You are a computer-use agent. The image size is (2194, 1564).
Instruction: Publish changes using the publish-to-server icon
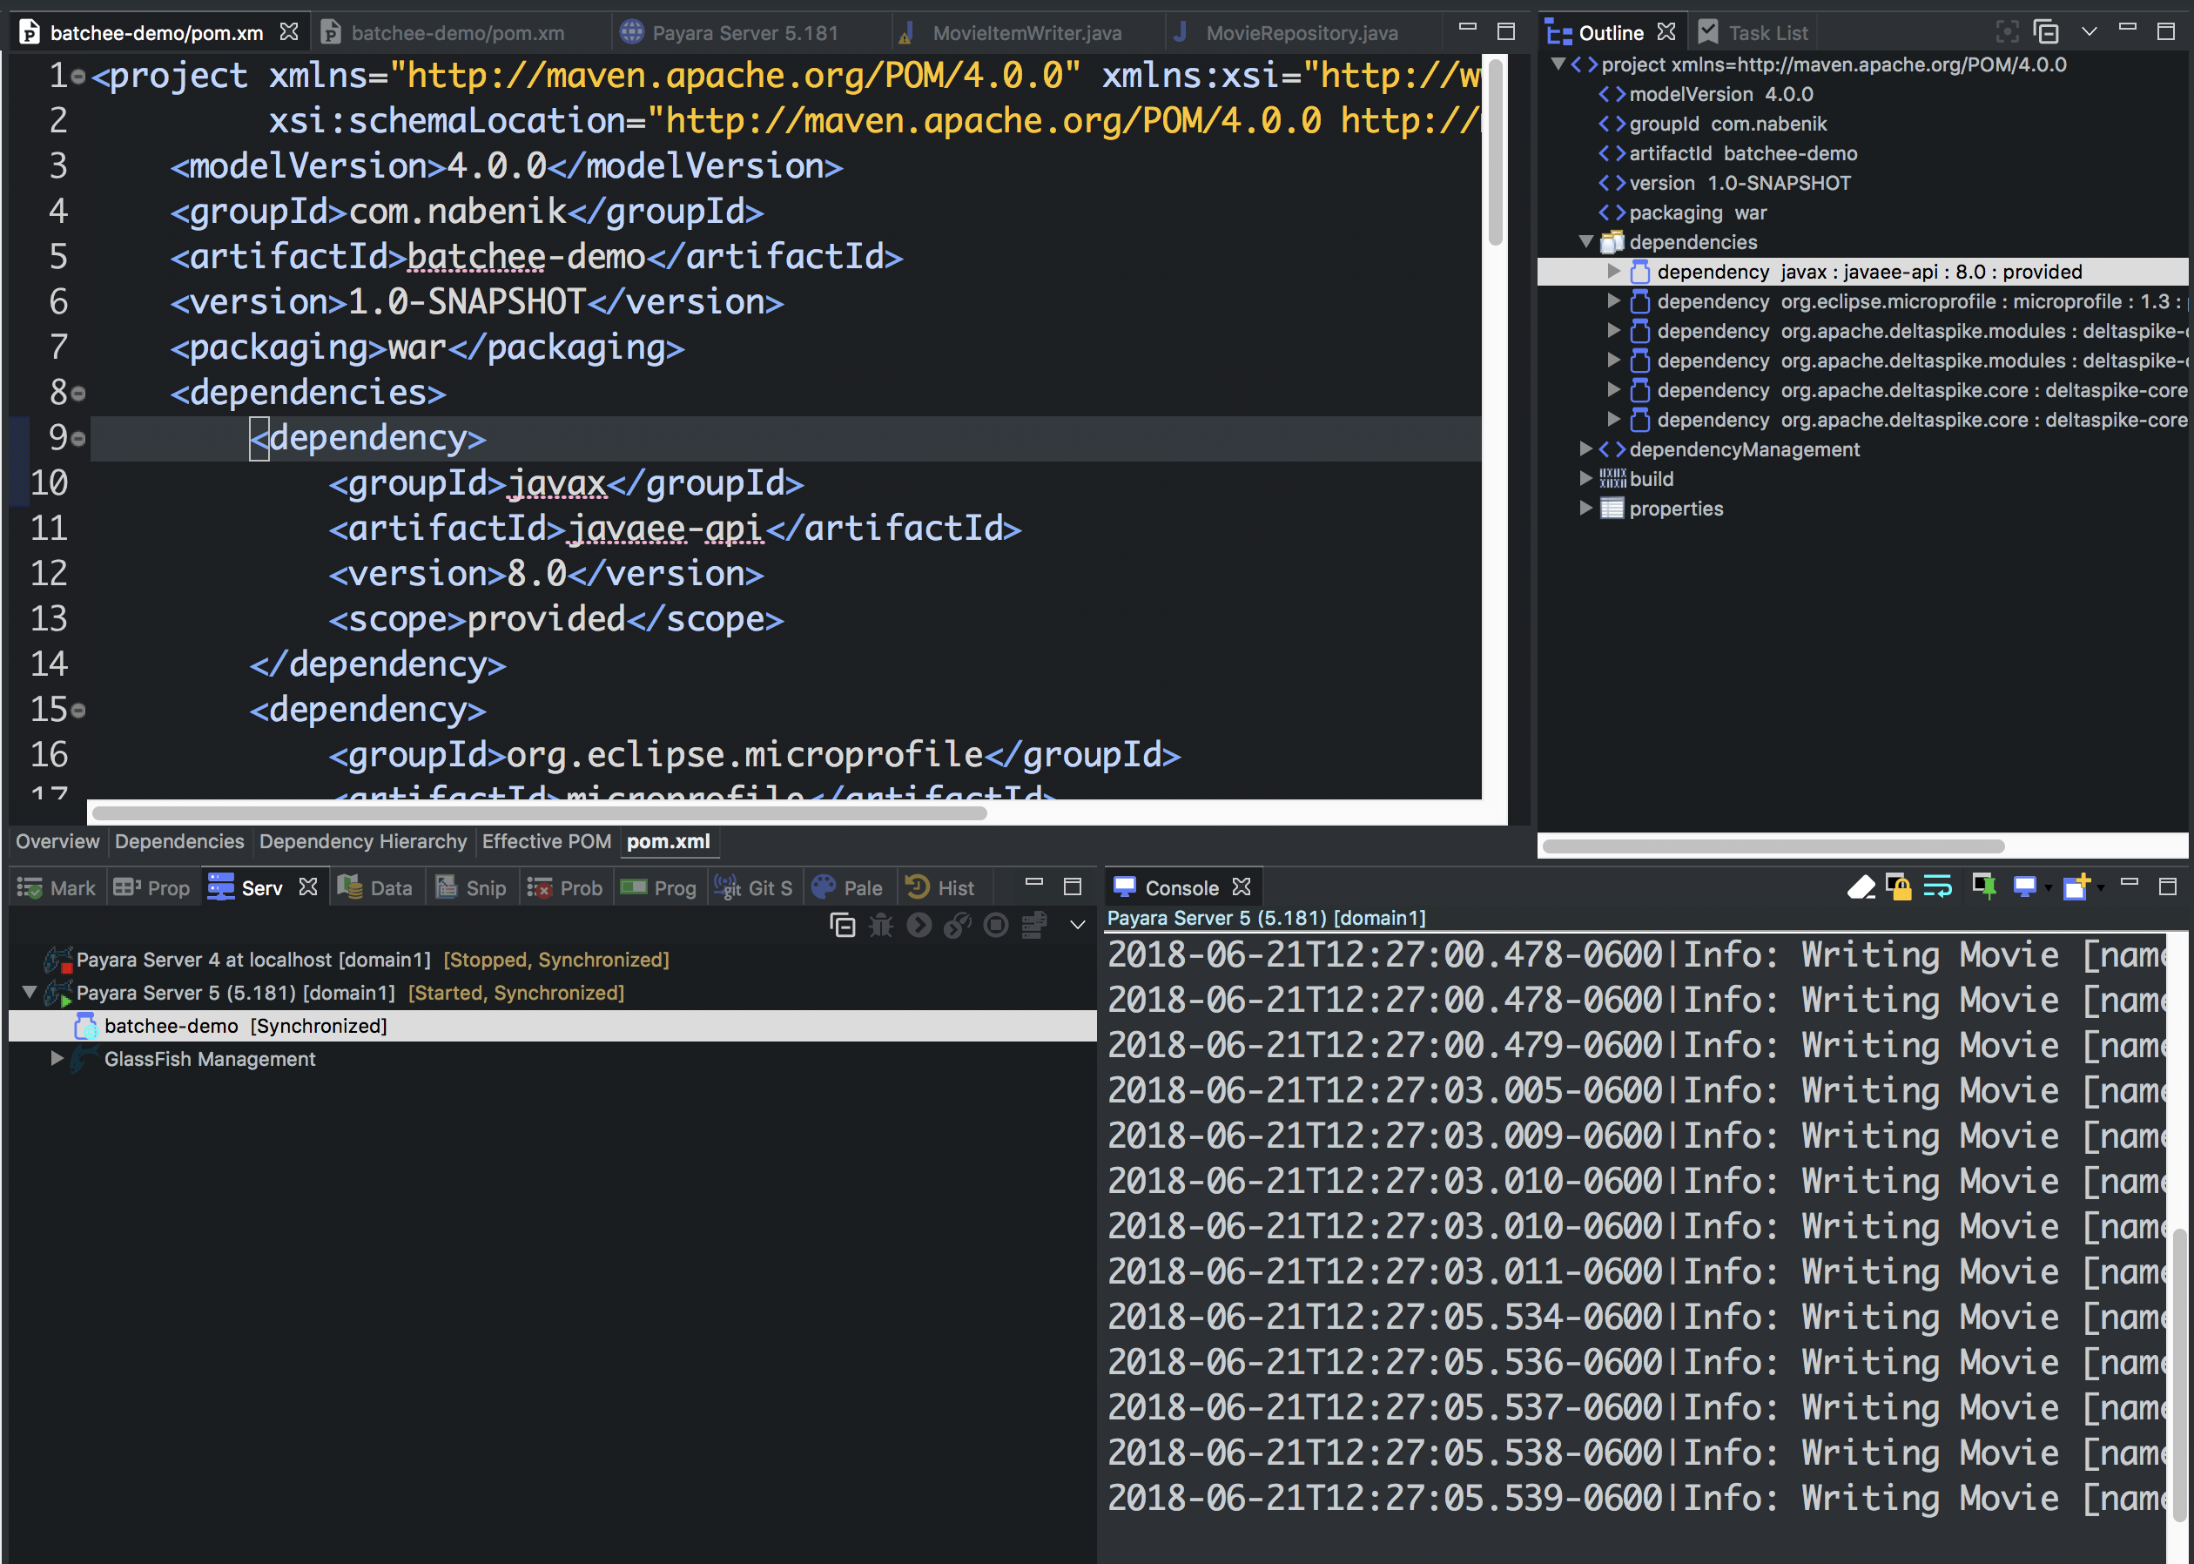pos(1035,925)
